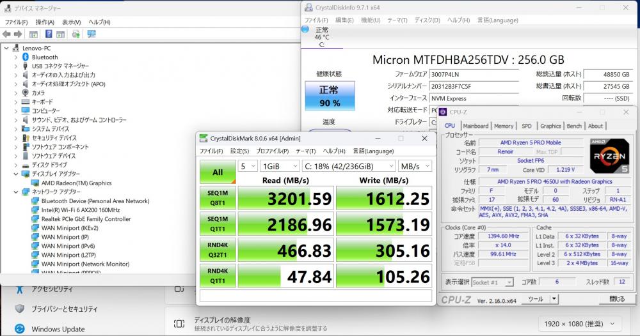Click the blue health status disk icon in CrystalDiskInfo
Screen dimensions: 640x336
(x=305, y=29)
